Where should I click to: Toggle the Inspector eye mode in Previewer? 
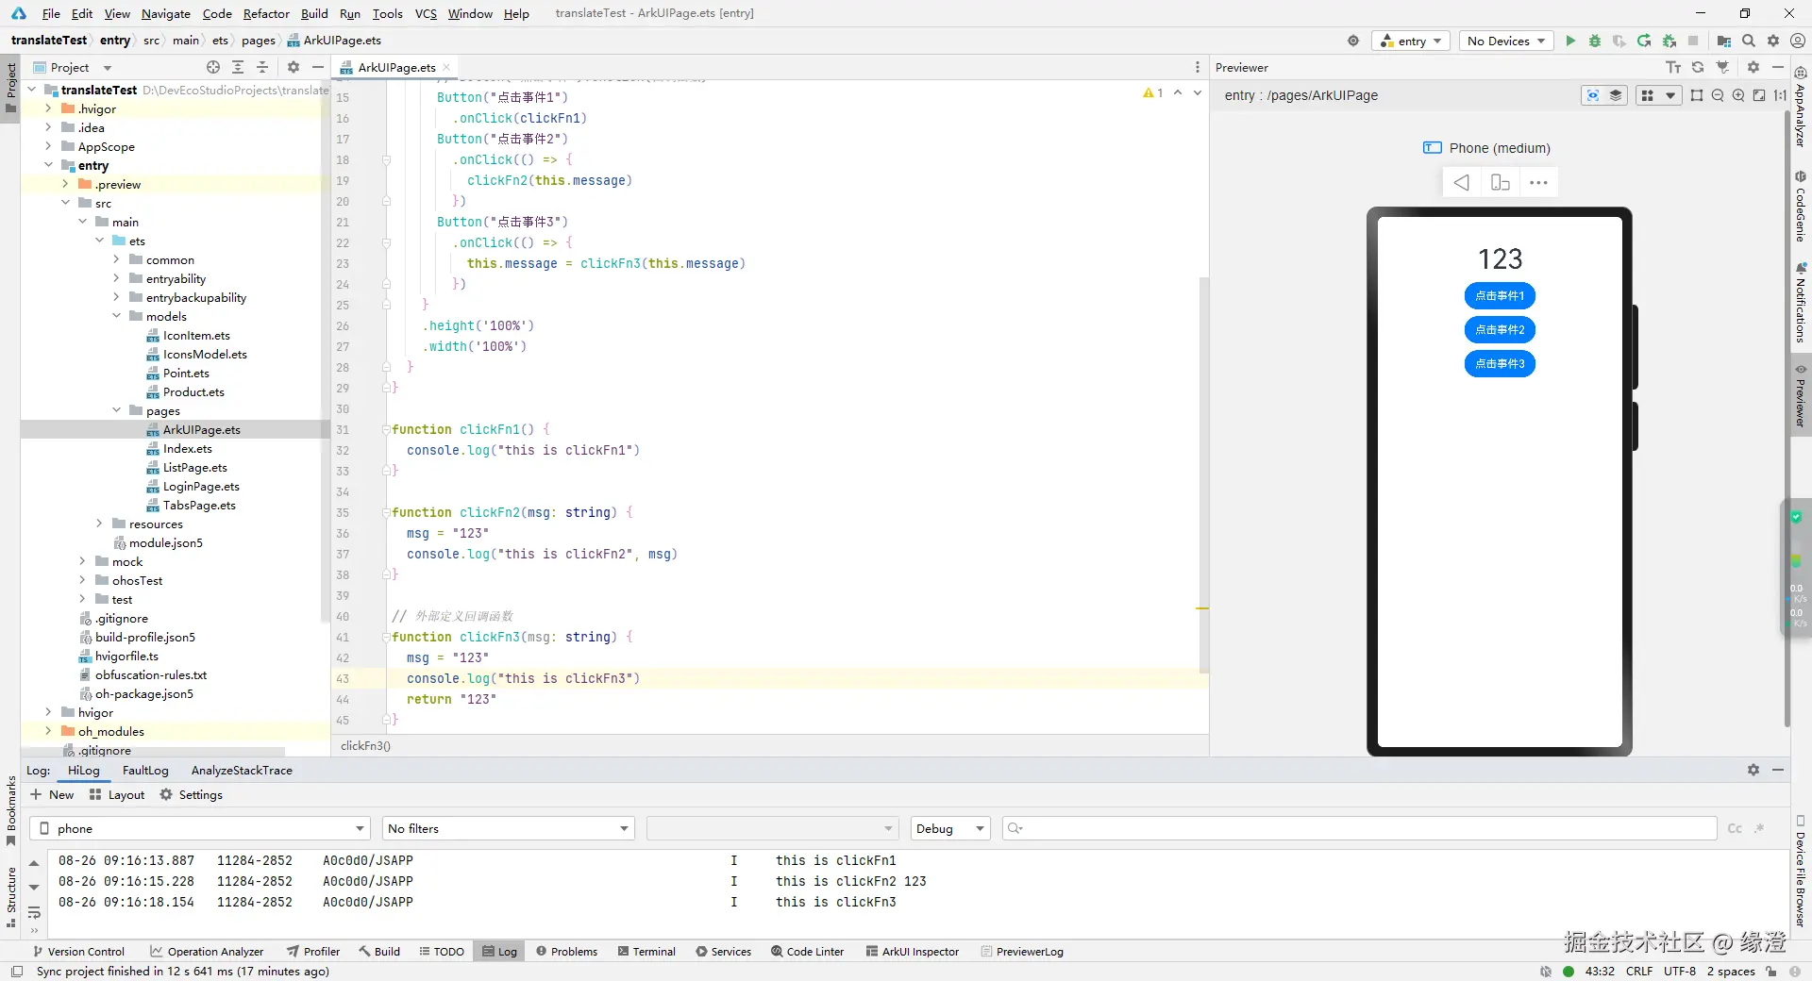coord(1593,95)
